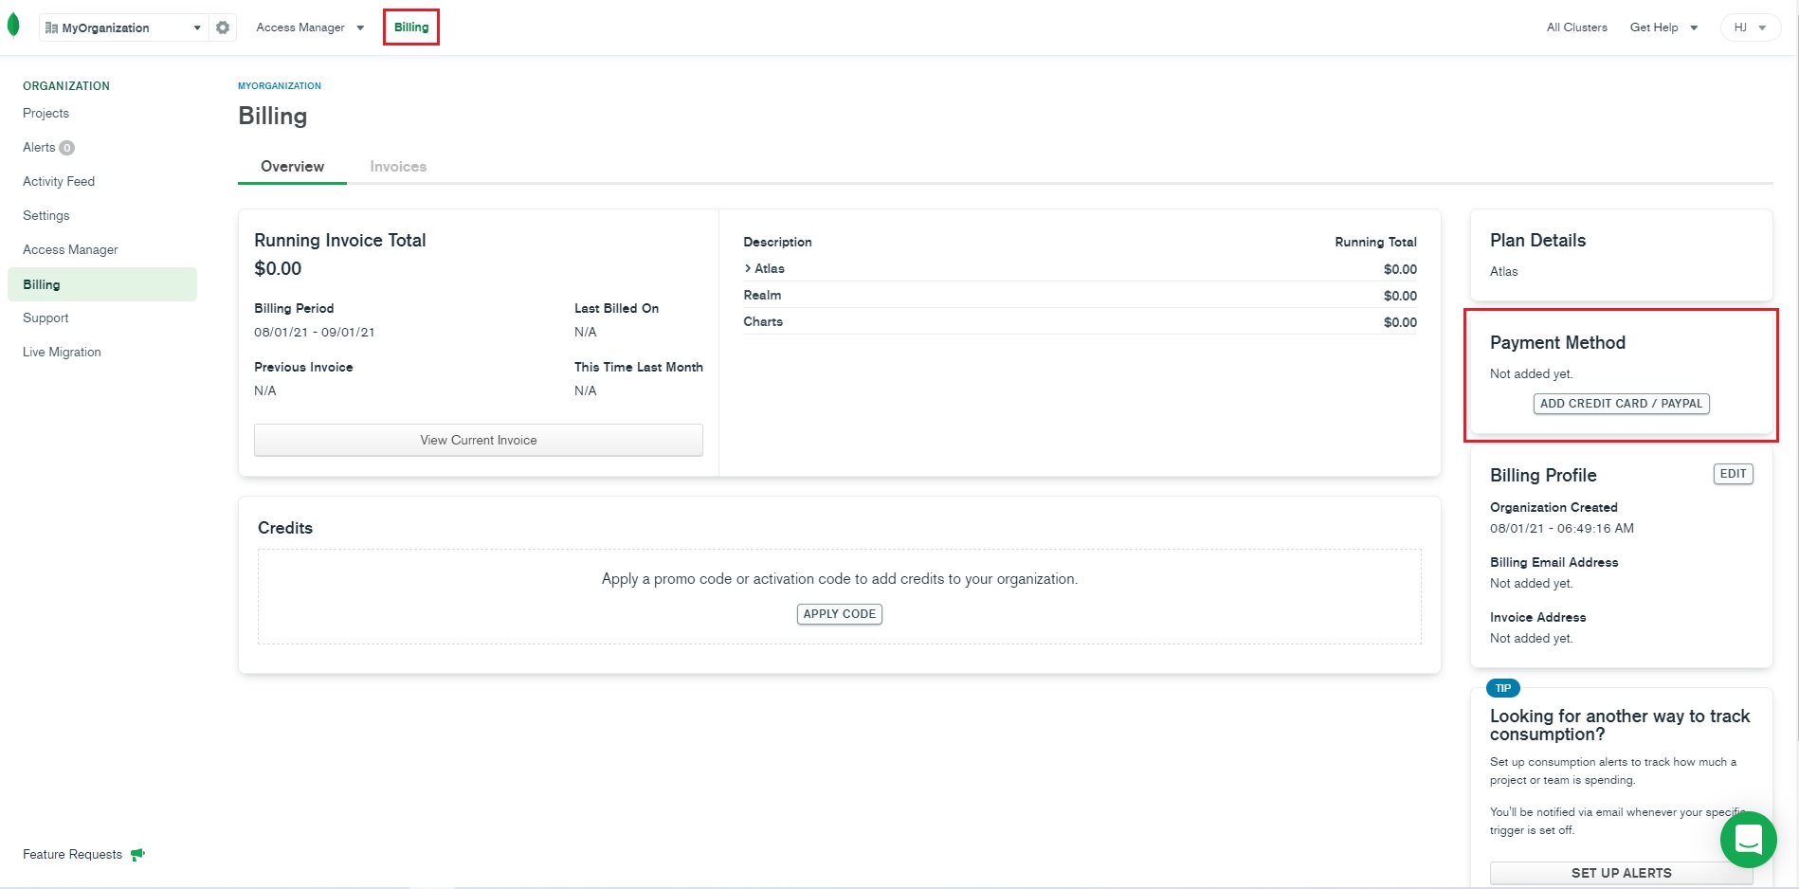Open the HJ user account menu
The image size is (1799, 889).
1750,27
